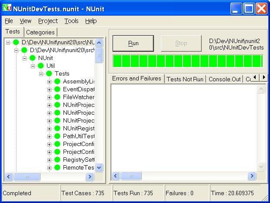Click Tests Run : 735 status panel
270x203 pixels.
pos(138,193)
